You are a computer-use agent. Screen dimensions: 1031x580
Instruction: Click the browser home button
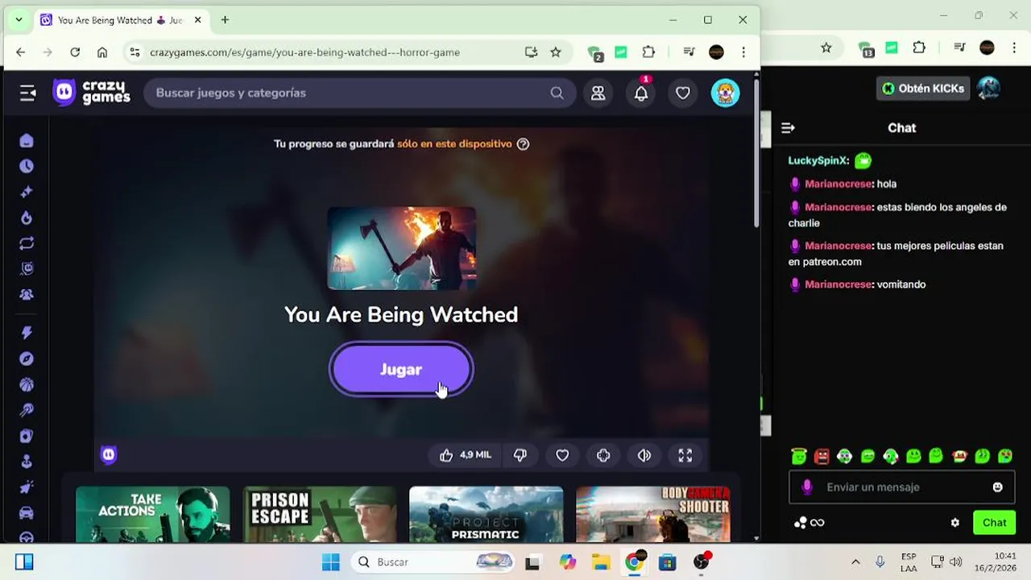[102, 52]
